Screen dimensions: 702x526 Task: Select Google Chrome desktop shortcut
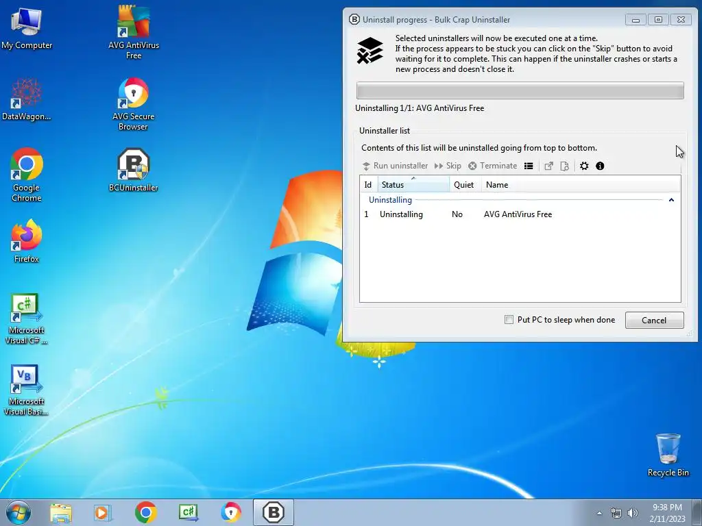coord(27,175)
